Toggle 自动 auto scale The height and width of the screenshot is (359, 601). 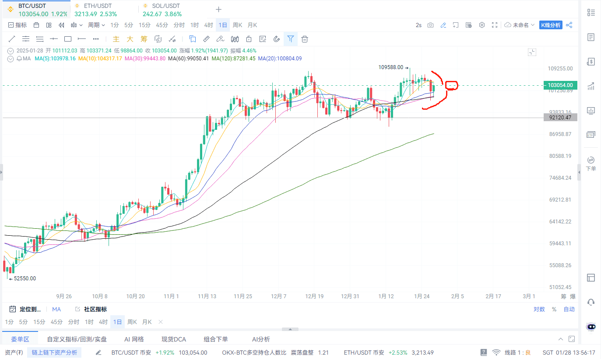569,309
